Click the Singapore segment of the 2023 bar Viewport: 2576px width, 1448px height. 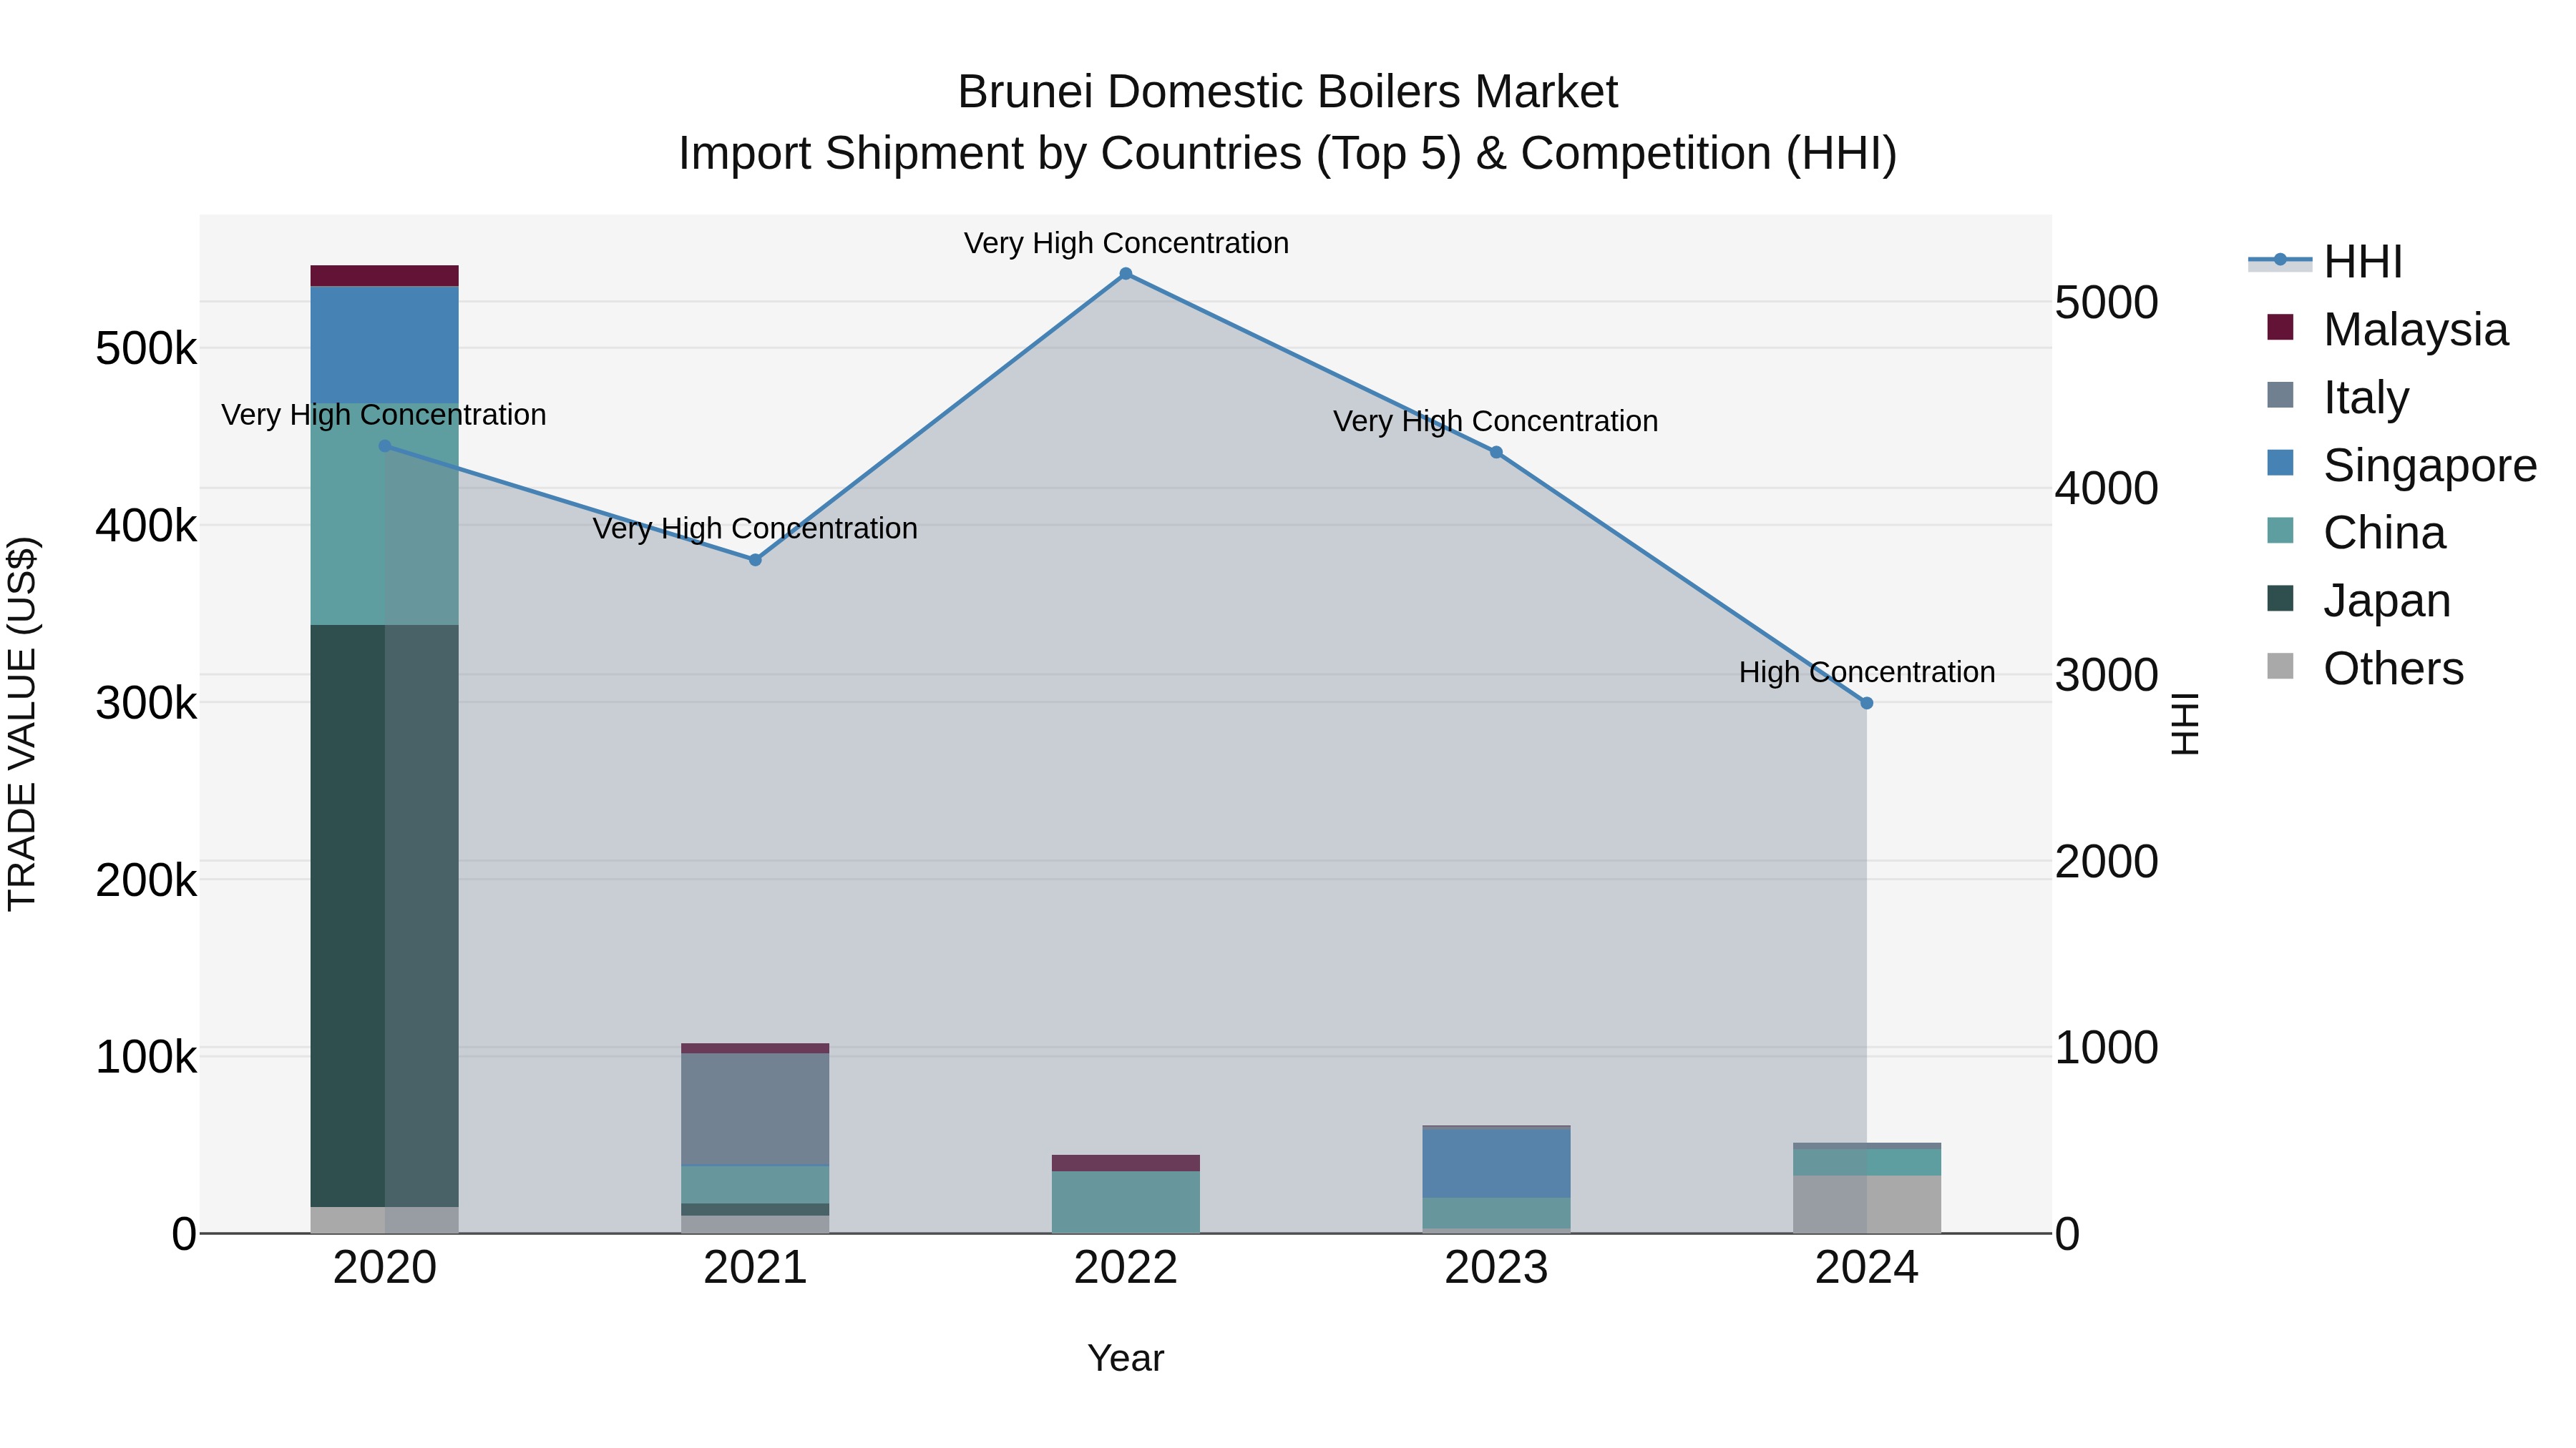click(1497, 1163)
